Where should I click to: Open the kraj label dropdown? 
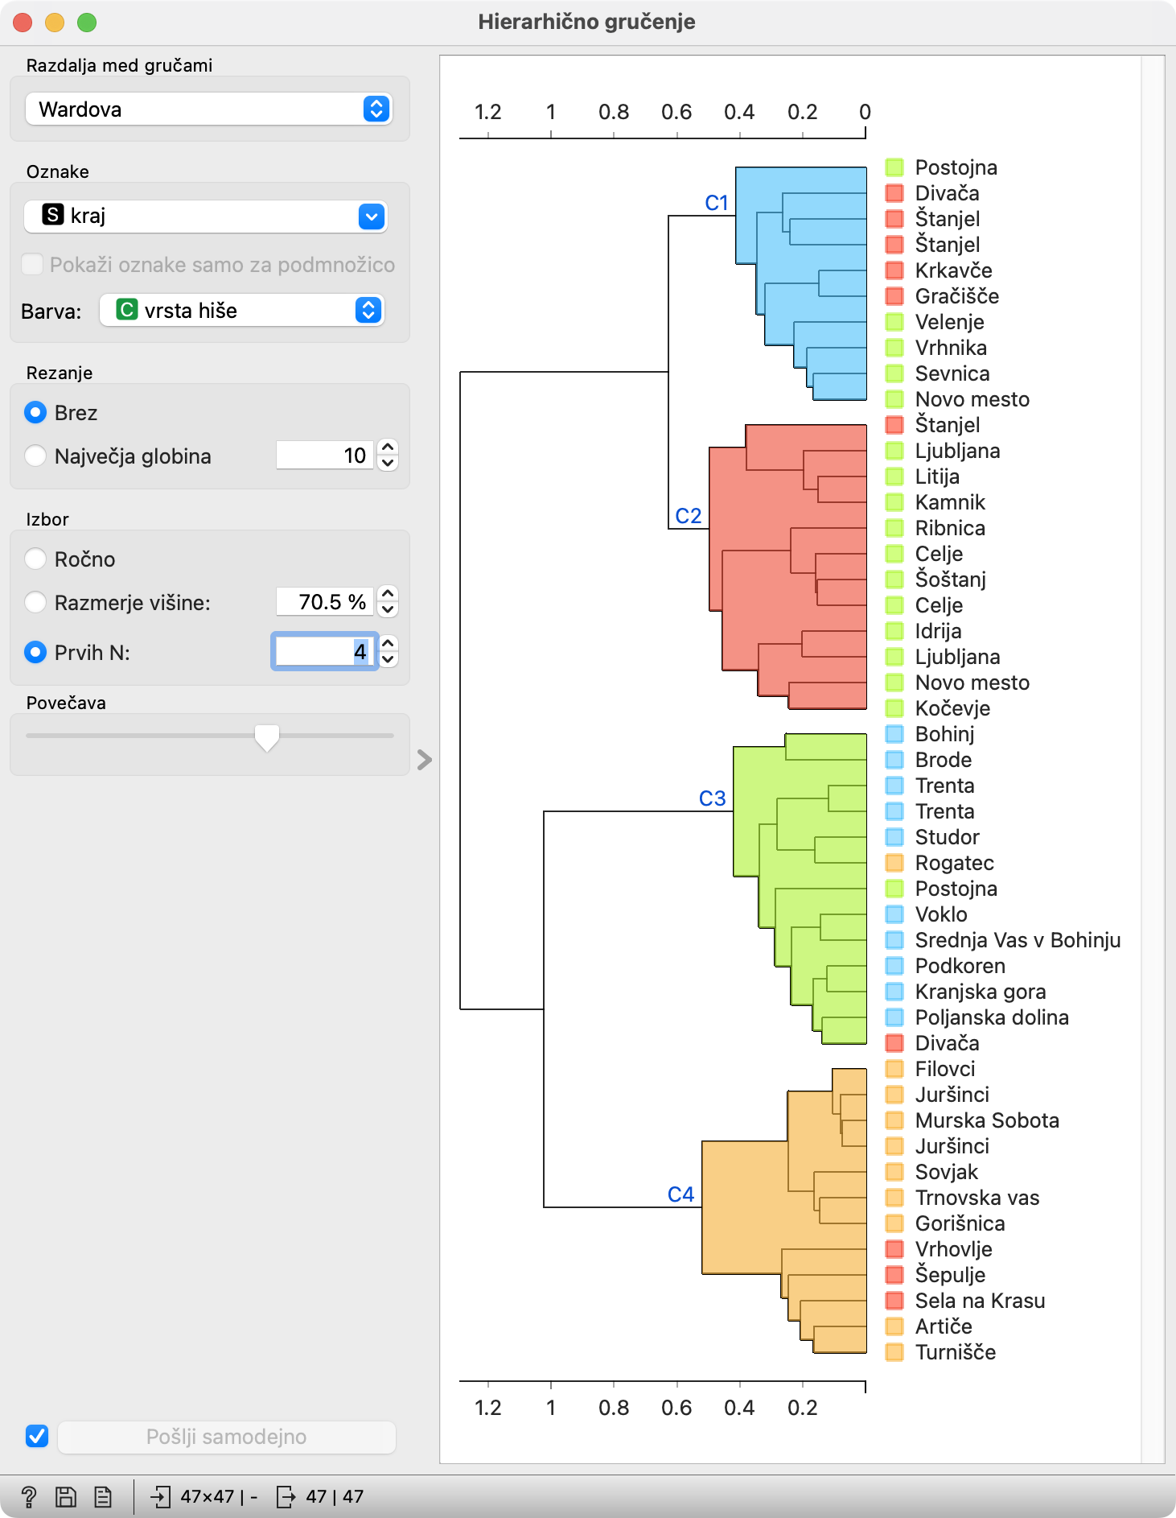pos(206,216)
